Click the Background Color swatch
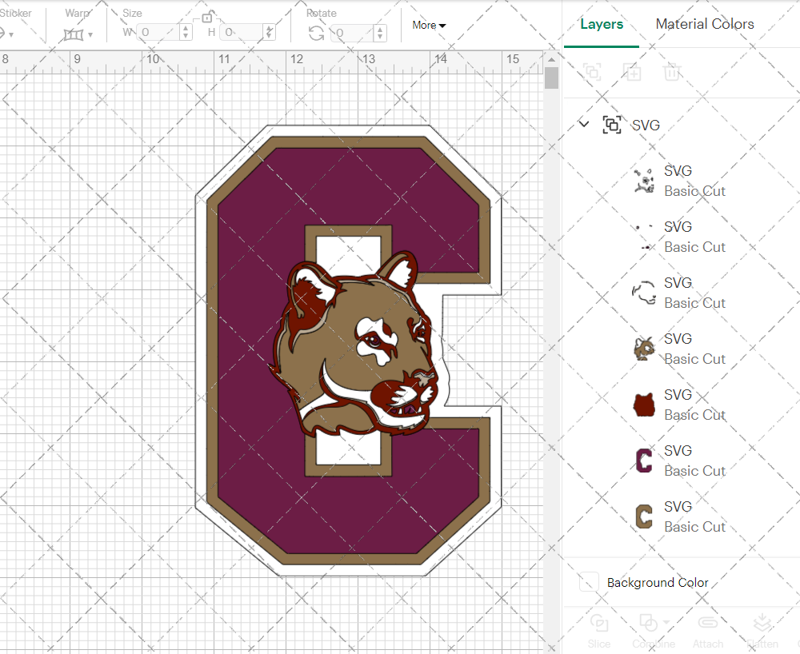 pos(589,581)
